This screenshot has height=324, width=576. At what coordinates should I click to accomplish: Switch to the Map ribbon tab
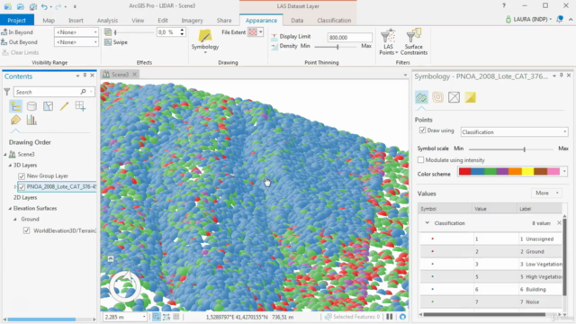point(49,20)
